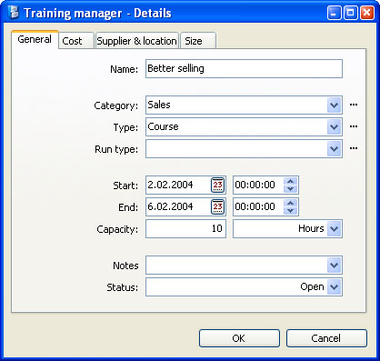Open the End date calendar picker
Screen dimensions: 380x361
[x=217, y=206]
